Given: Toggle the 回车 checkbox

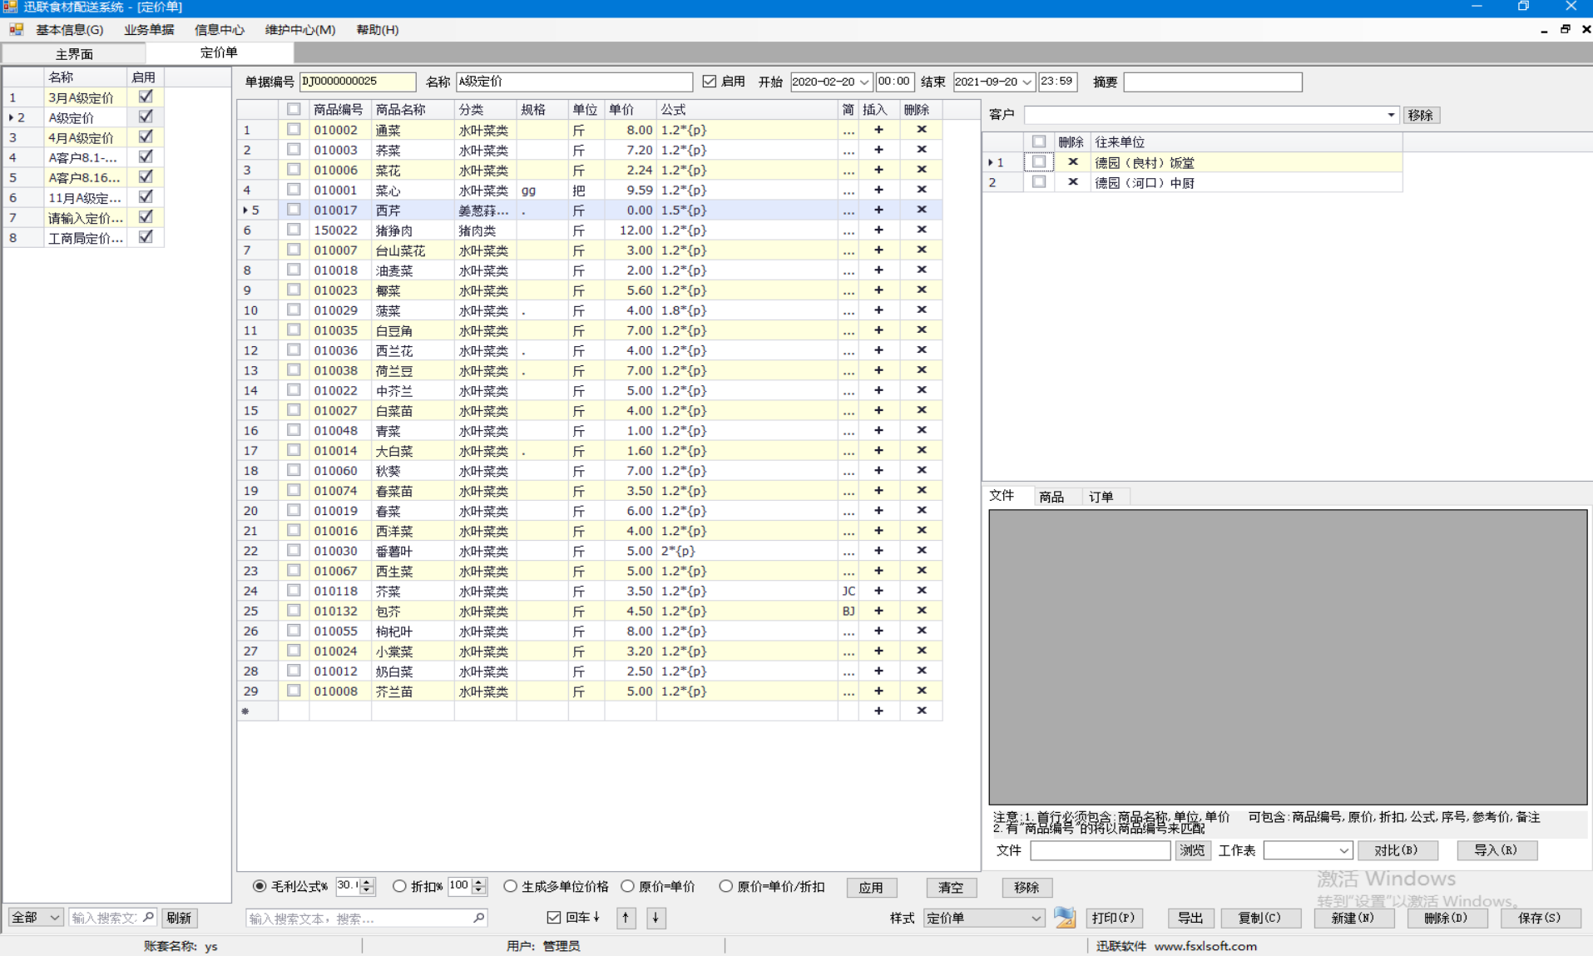Looking at the screenshot, I should [554, 917].
